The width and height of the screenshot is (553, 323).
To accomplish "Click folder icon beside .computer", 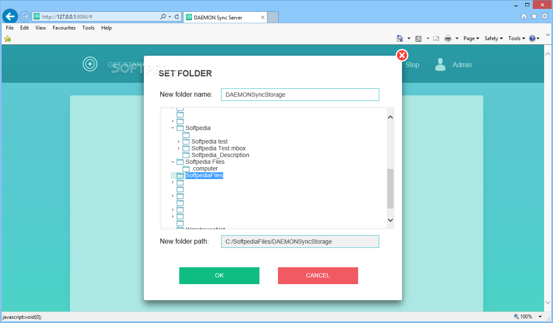I will tap(186, 168).
